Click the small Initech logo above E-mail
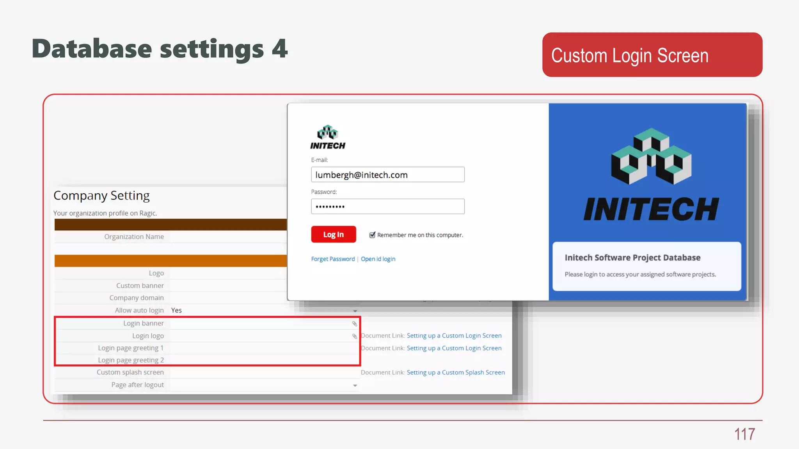Viewport: 799px width, 449px height. [x=328, y=137]
